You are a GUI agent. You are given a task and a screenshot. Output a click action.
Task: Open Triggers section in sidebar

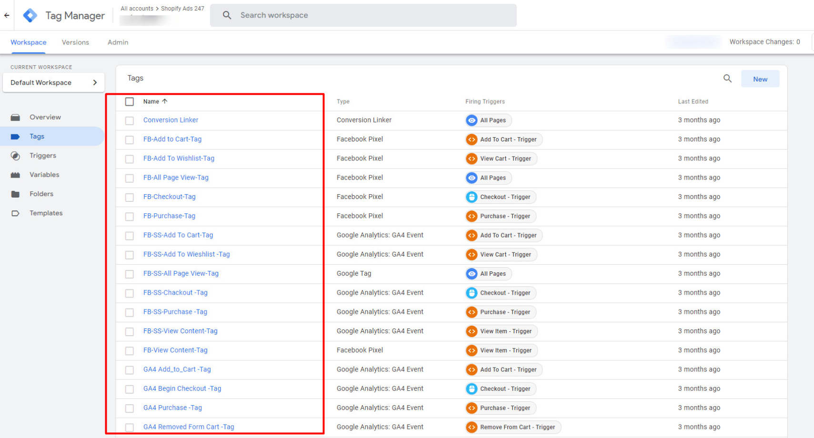click(x=42, y=156)
